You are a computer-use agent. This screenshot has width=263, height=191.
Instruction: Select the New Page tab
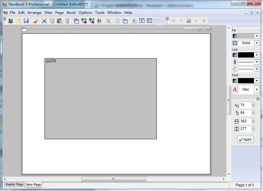coord(33,185)
